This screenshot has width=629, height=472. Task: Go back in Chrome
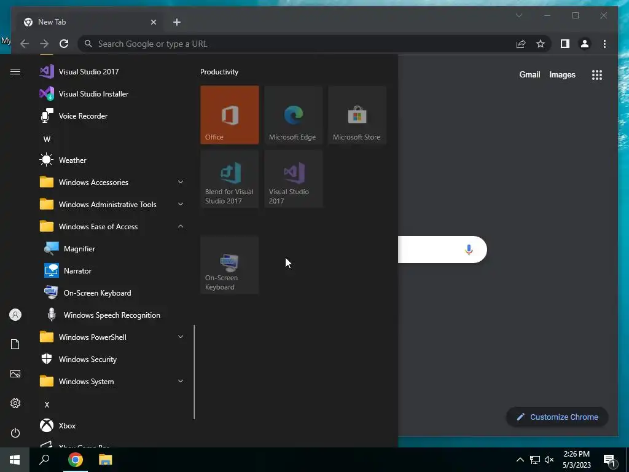pos(25,44)
